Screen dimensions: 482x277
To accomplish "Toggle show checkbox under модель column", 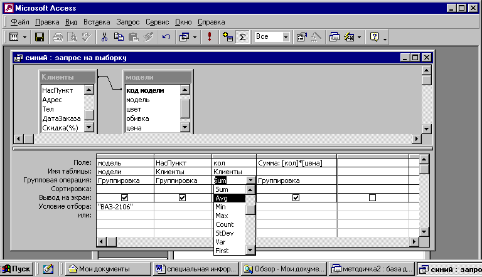I will pos(124,198).
